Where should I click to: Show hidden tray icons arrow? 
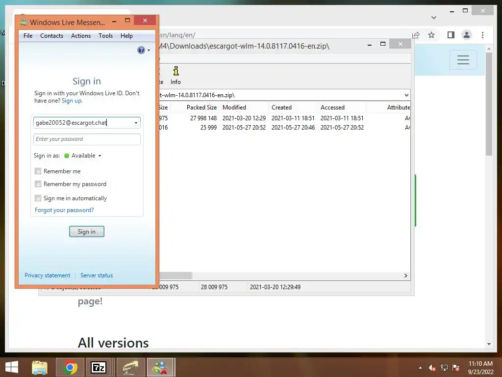click(x=420, y=368)
